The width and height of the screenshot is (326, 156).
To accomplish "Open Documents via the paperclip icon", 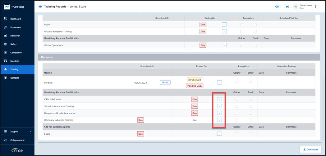I will click(x=6, y=27).
